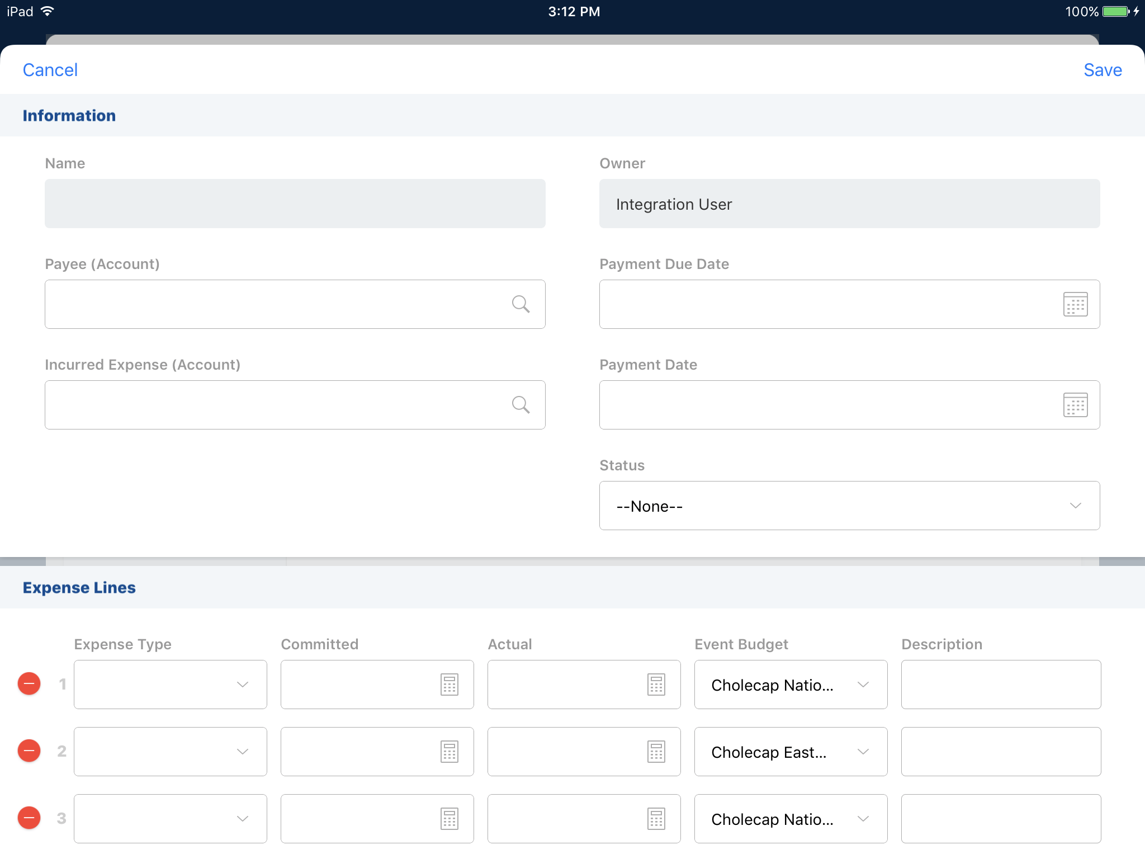This screenshot has height=859, width=1145.
Task: Open row 1 Cholecap Natio event budget dropdown
Action: click(791, 685)
